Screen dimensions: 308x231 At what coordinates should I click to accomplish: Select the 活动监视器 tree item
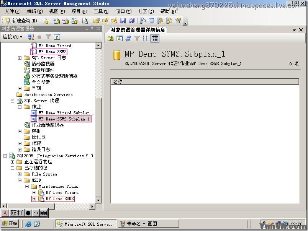[x=43, y=64]
